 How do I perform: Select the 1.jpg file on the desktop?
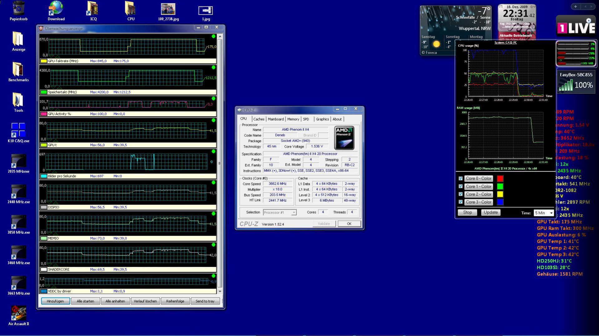[206, 12]
